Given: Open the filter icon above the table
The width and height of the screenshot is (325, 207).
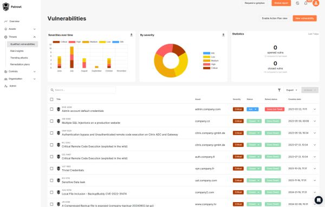Looking at the screenshot, I should pos(279,90).
